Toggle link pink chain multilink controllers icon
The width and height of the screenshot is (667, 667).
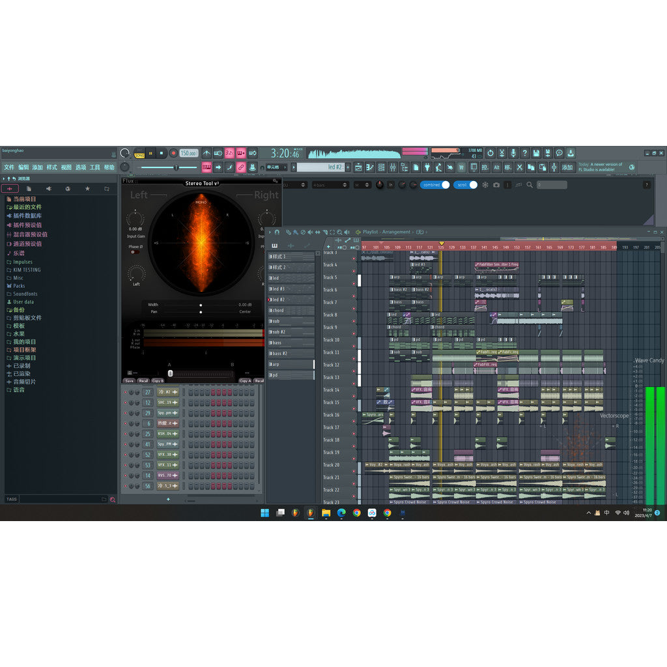click(x=241, y=167)
